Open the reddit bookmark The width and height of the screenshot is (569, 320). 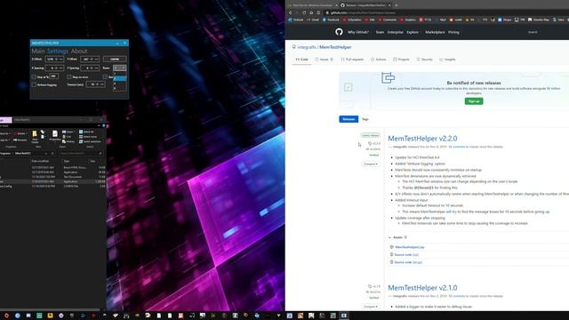[x=456, y=20]
